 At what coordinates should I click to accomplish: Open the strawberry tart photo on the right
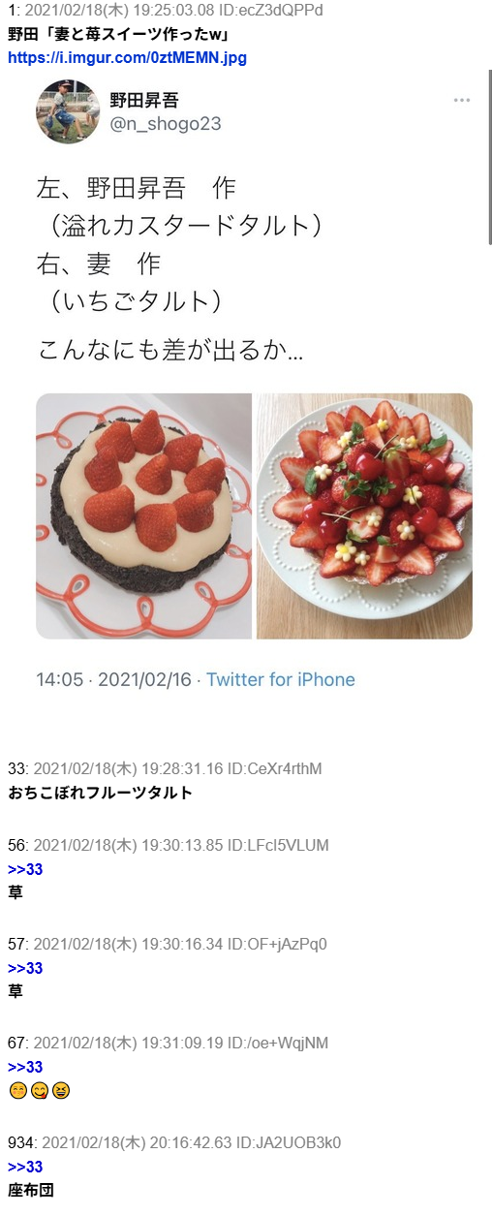[364, 515]
